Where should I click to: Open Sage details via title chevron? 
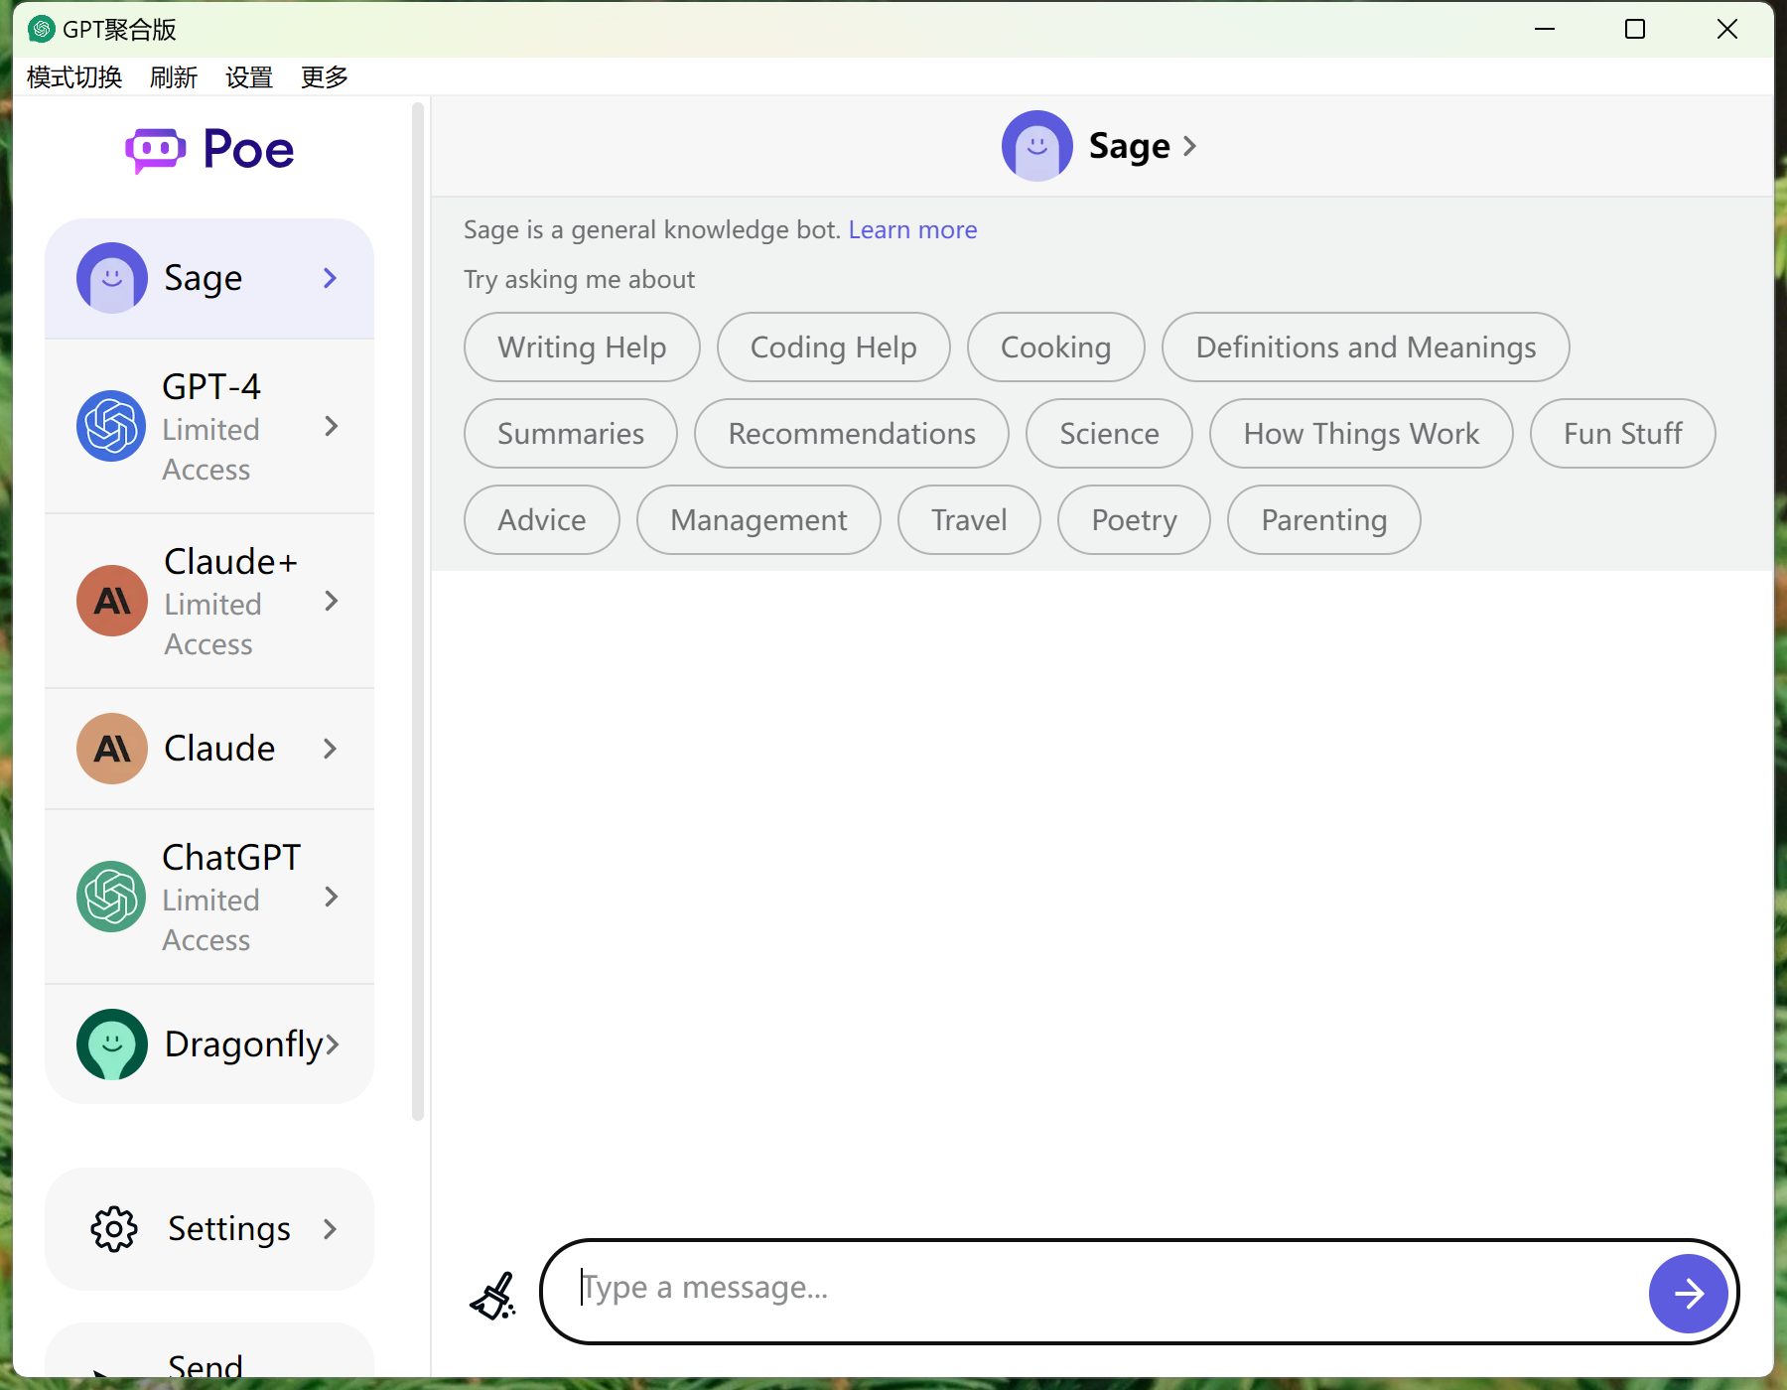tap(1190, 146)
